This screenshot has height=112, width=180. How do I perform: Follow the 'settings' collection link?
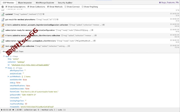click(21, 62)
